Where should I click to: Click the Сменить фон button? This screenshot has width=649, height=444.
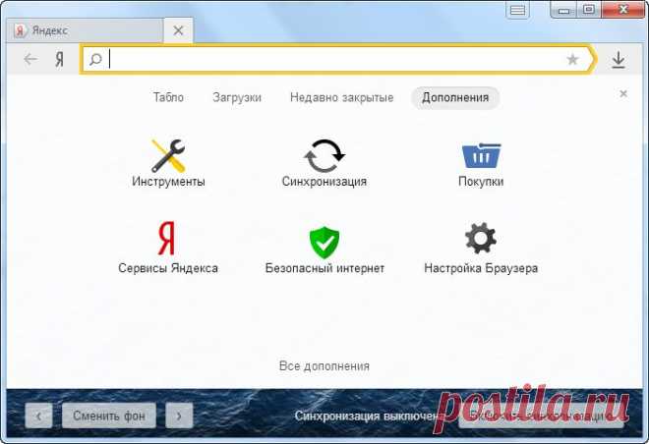[109, 416]
